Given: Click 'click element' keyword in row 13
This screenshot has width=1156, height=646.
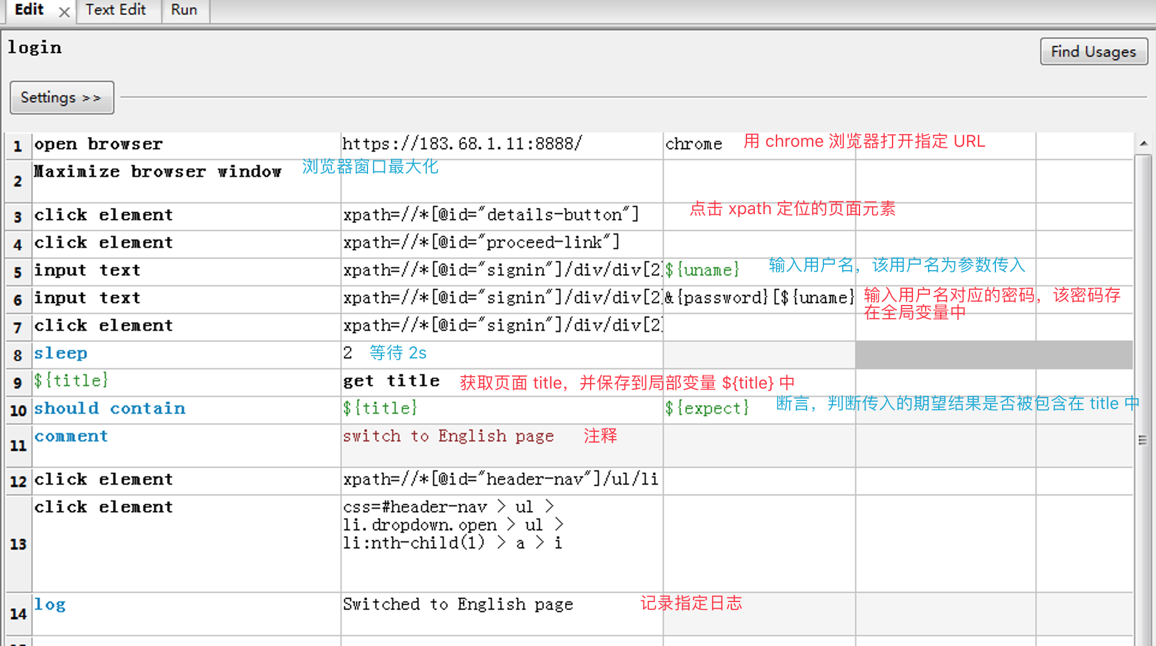Looking at the screenshot, I should pos(186,544).
